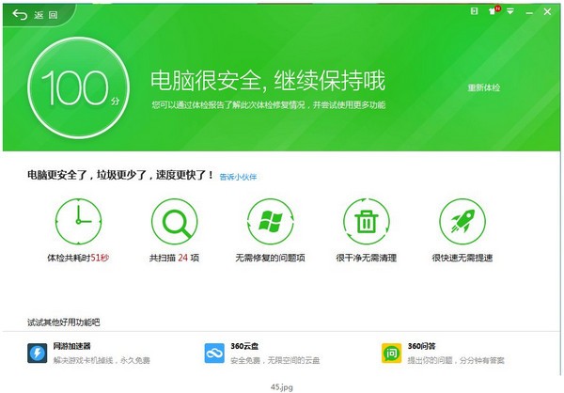Click the 100分 score circle

click(x=78, y=87)
